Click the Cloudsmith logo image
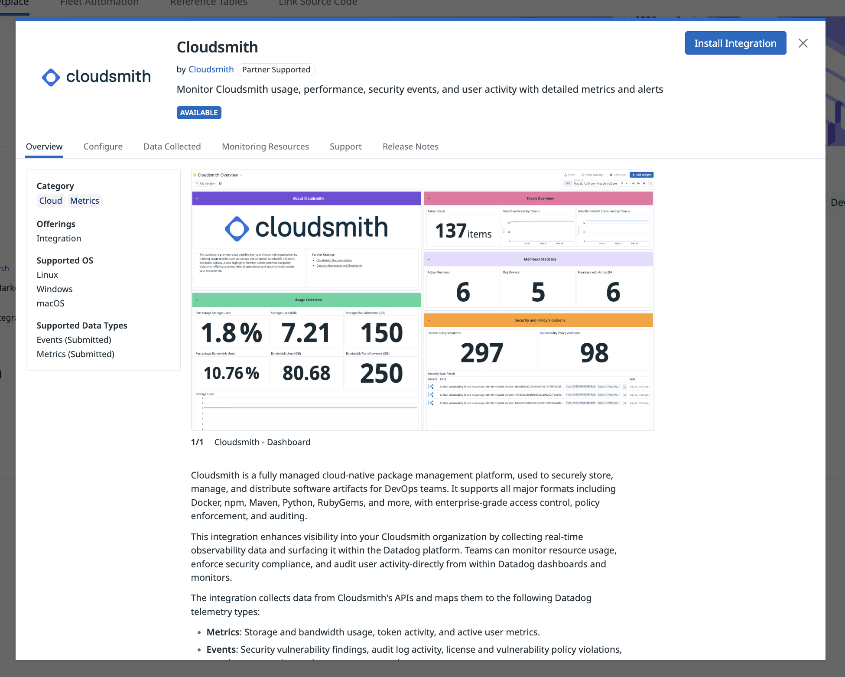This screenshot has width=845, height=677. tap(96, 77)
